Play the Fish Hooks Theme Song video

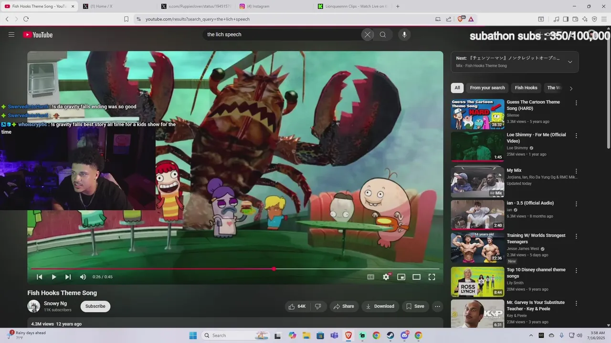point(54,277)
